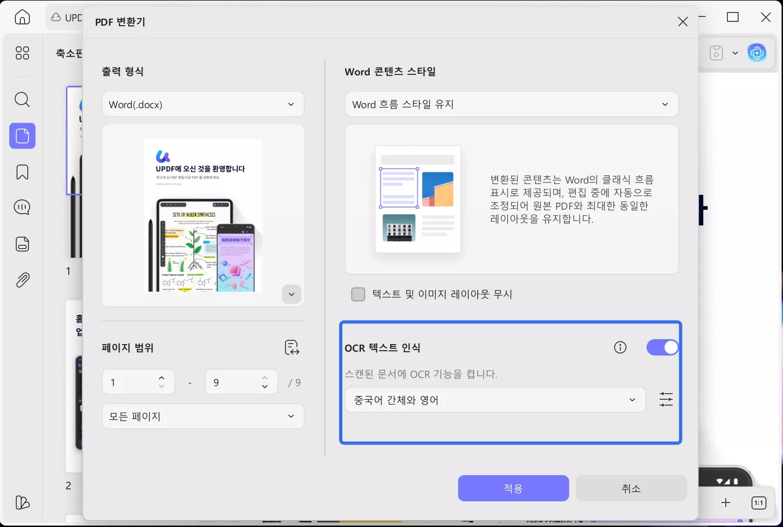Click the apps grid icon in sidebar
The height and width of the screenshot is (527, 783).
pos(22,52)
